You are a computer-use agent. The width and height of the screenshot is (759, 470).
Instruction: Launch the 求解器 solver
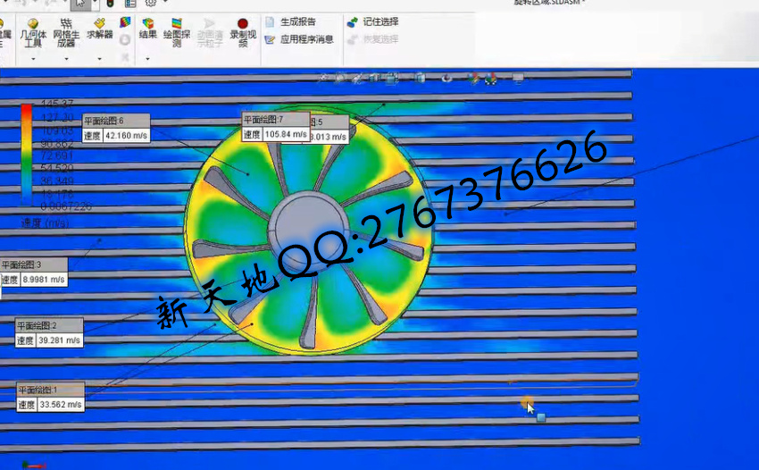pyautogui.click(x=99, y=29)
